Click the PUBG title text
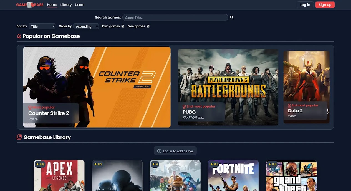The image size is (351, 191). pyautogui.click(x=189, y=112)
